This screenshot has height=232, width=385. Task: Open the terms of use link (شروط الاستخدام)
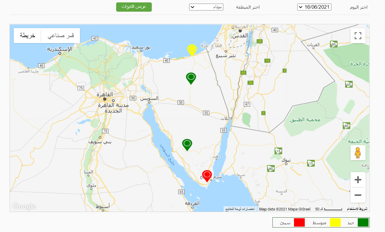[x=357, y=209]
